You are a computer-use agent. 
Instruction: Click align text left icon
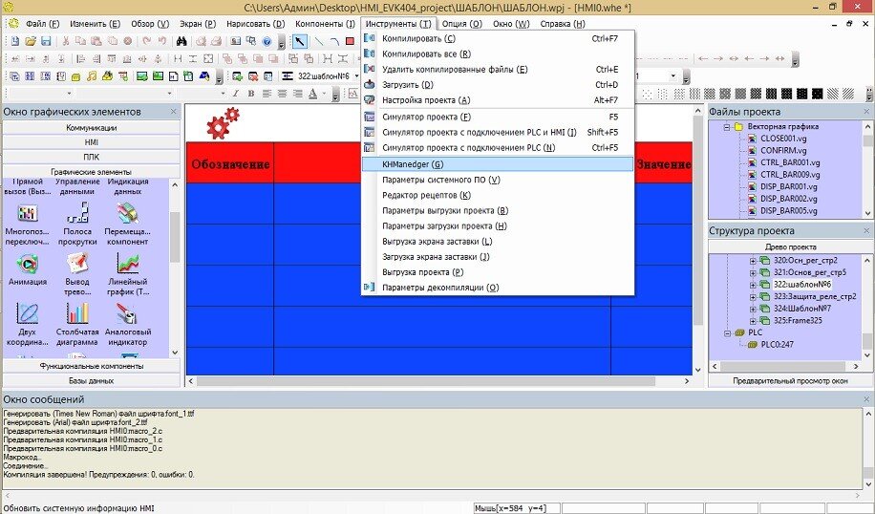tap(267, 94)
